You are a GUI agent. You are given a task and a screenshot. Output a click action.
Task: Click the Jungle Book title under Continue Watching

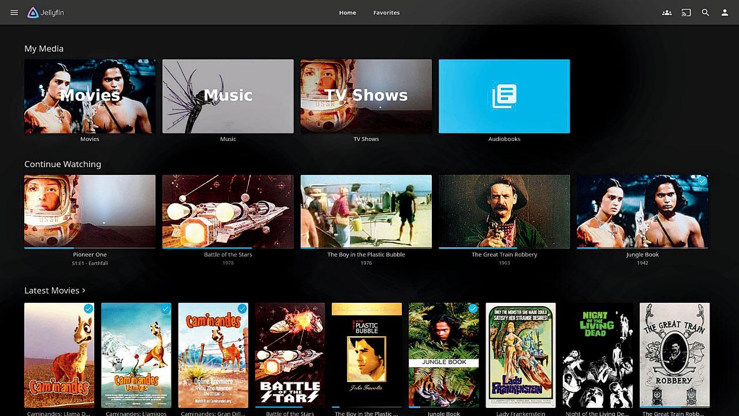tap(643, 255)
